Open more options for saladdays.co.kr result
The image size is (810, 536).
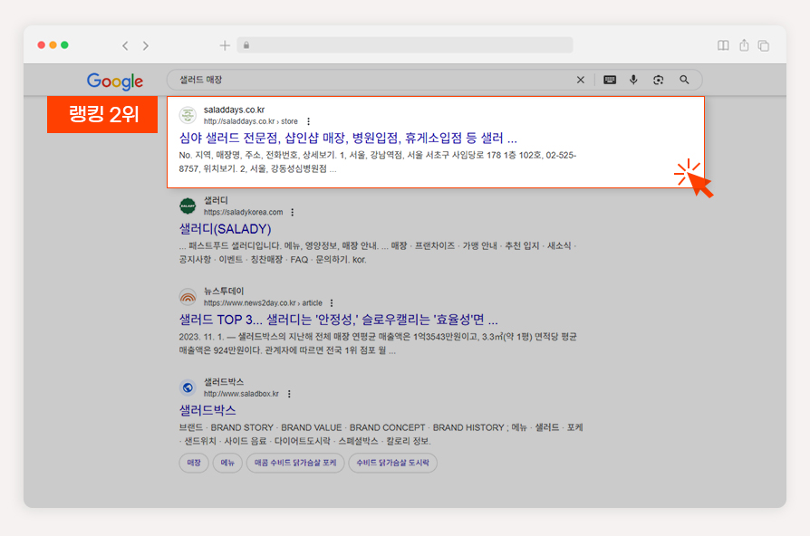[x=308, y=121]
